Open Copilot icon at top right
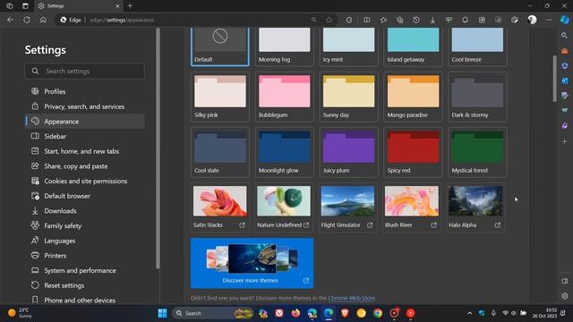The image size is (573, 322). 565,20
